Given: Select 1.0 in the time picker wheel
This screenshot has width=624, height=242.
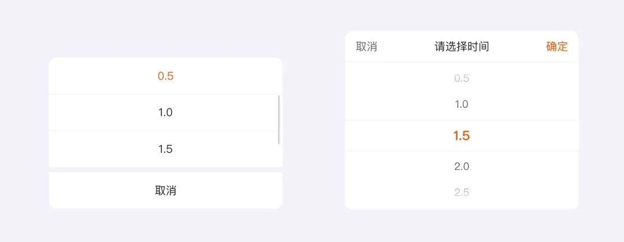Looking at the screenshot, I should [x=462, y=104].
